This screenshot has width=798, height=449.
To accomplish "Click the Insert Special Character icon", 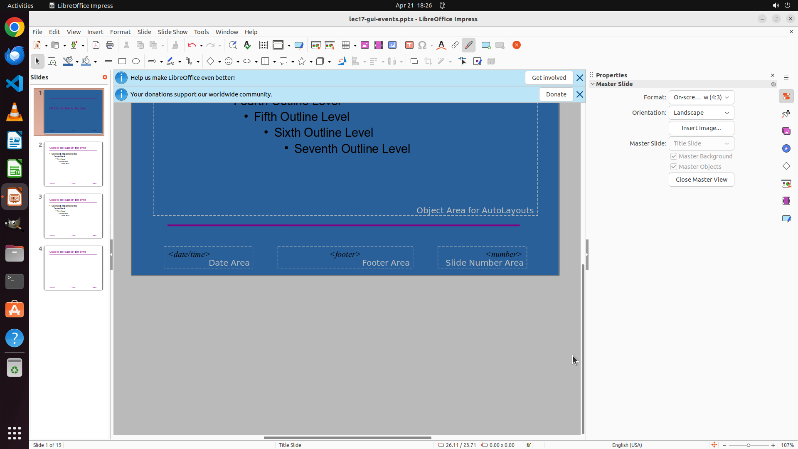I will pyautogui.click(x=422, y=45).
